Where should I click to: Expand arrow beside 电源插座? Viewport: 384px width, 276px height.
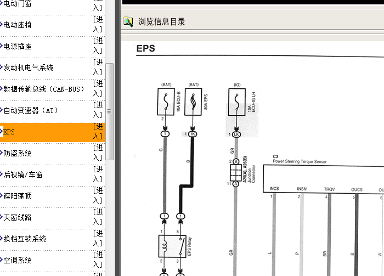(x=1, y=46)
